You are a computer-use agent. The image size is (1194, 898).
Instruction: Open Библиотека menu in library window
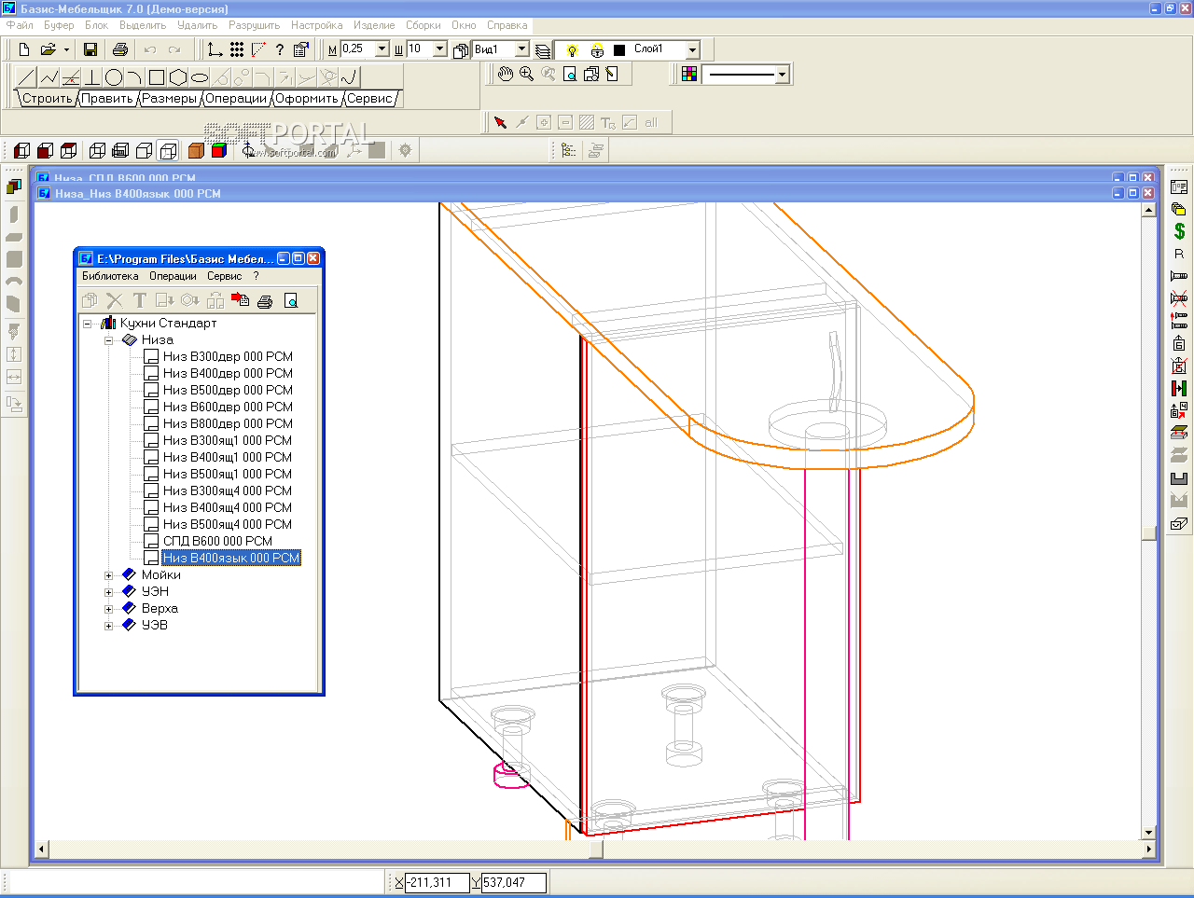[x=110, y=276]
